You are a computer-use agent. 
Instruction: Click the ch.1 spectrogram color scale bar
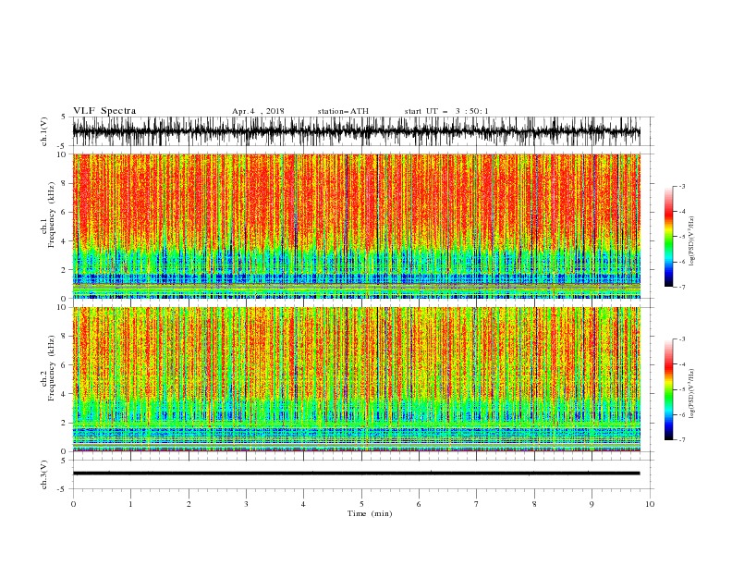[668, 237]
